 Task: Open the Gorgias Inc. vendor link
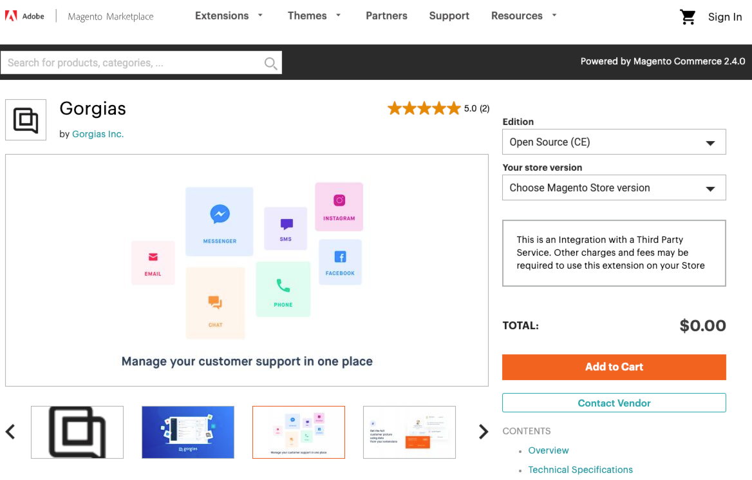point(98,135)
